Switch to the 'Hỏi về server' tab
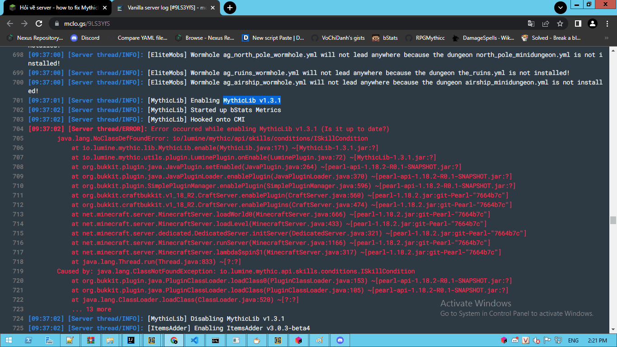The width and height of the screenshot is (617, 347). coord(59,8)
